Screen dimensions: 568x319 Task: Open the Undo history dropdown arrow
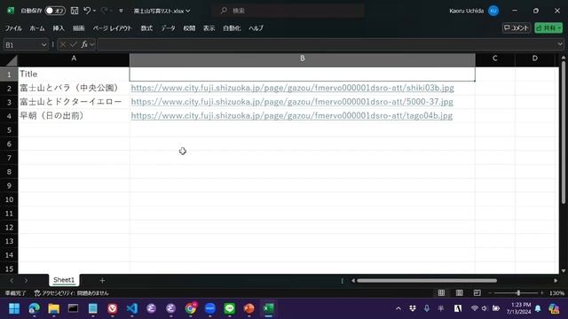point(95,11)
